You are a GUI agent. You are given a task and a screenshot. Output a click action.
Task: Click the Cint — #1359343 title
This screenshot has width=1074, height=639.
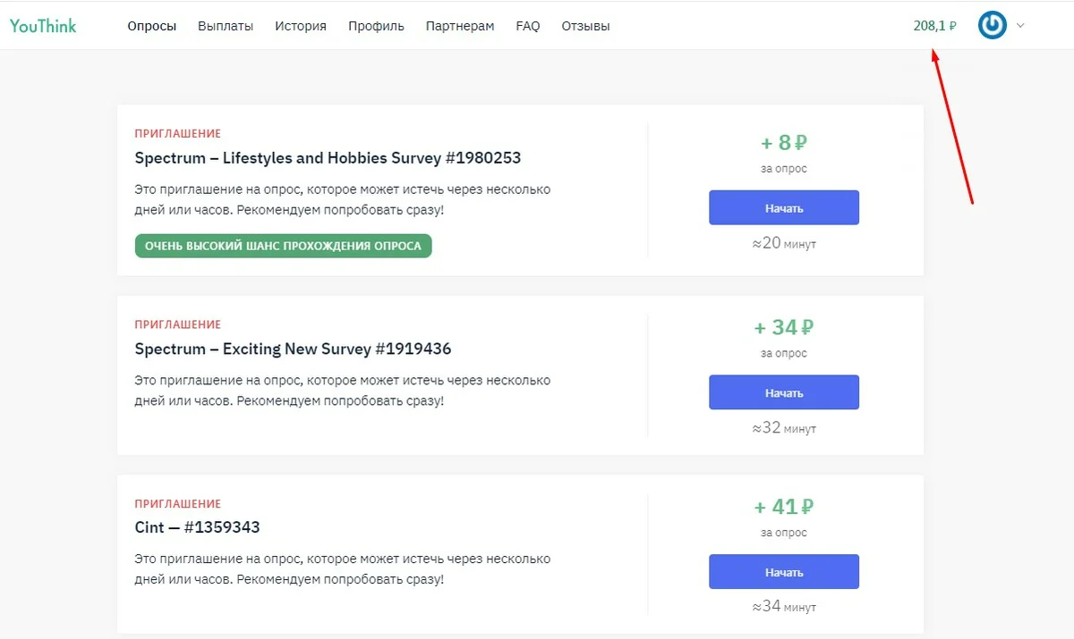[197, 527]
